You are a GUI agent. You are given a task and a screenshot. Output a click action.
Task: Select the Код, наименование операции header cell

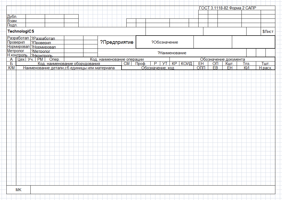point(117,59)
